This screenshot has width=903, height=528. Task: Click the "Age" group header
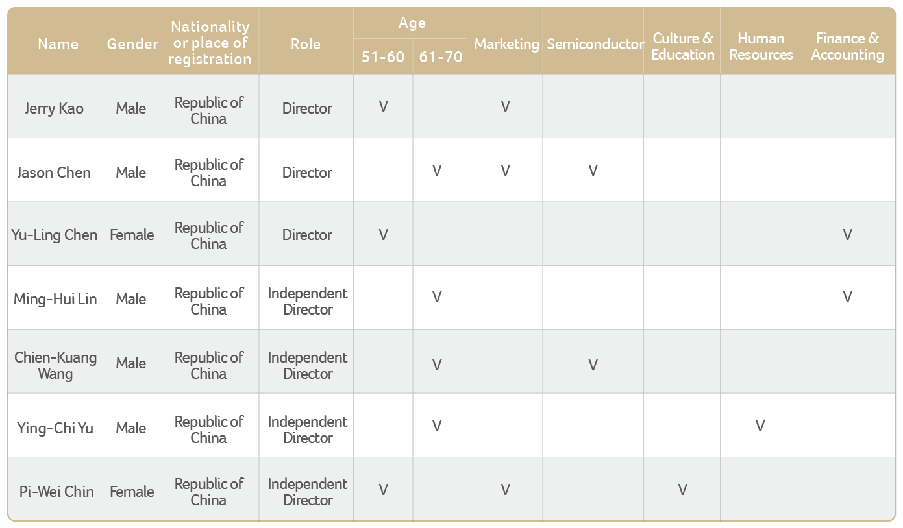[x=412, y=23]
